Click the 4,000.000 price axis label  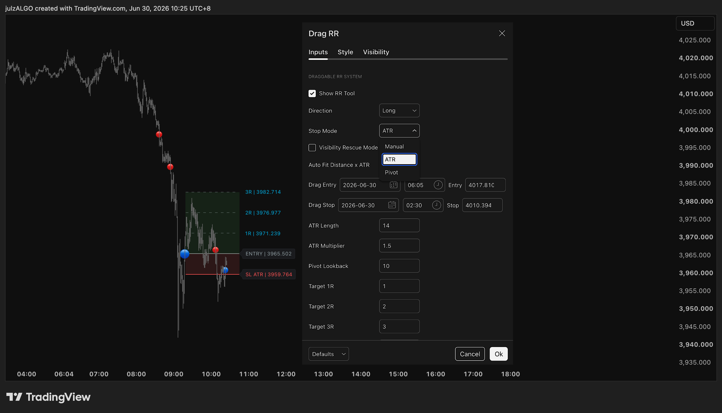[x=696, y=130]
